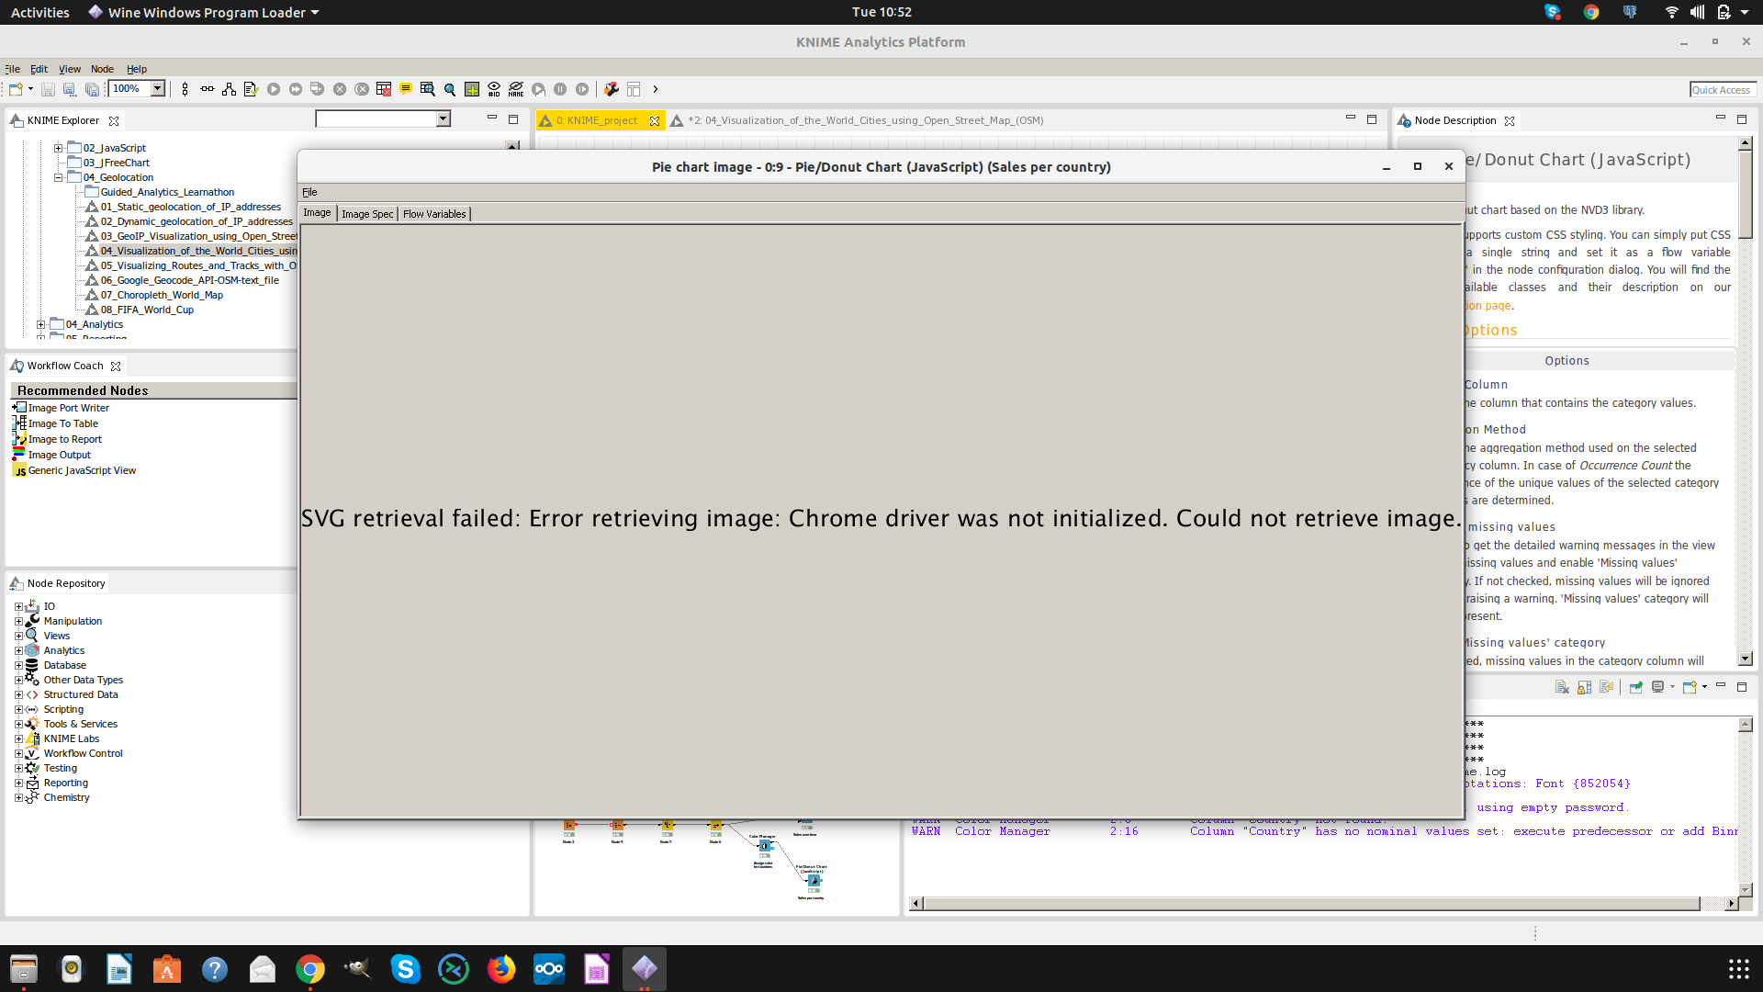Viewport: 1763px width, 992px height.
Task: Expand the 02_JavaScript folder
Action: (58, 148)
